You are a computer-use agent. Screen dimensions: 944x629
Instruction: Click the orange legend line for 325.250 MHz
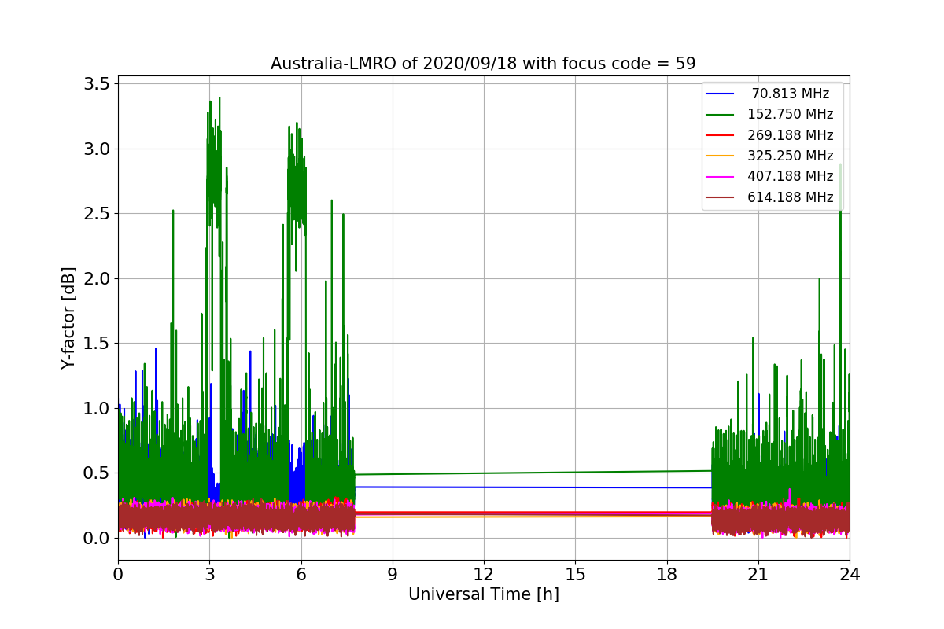pos(721,156)
